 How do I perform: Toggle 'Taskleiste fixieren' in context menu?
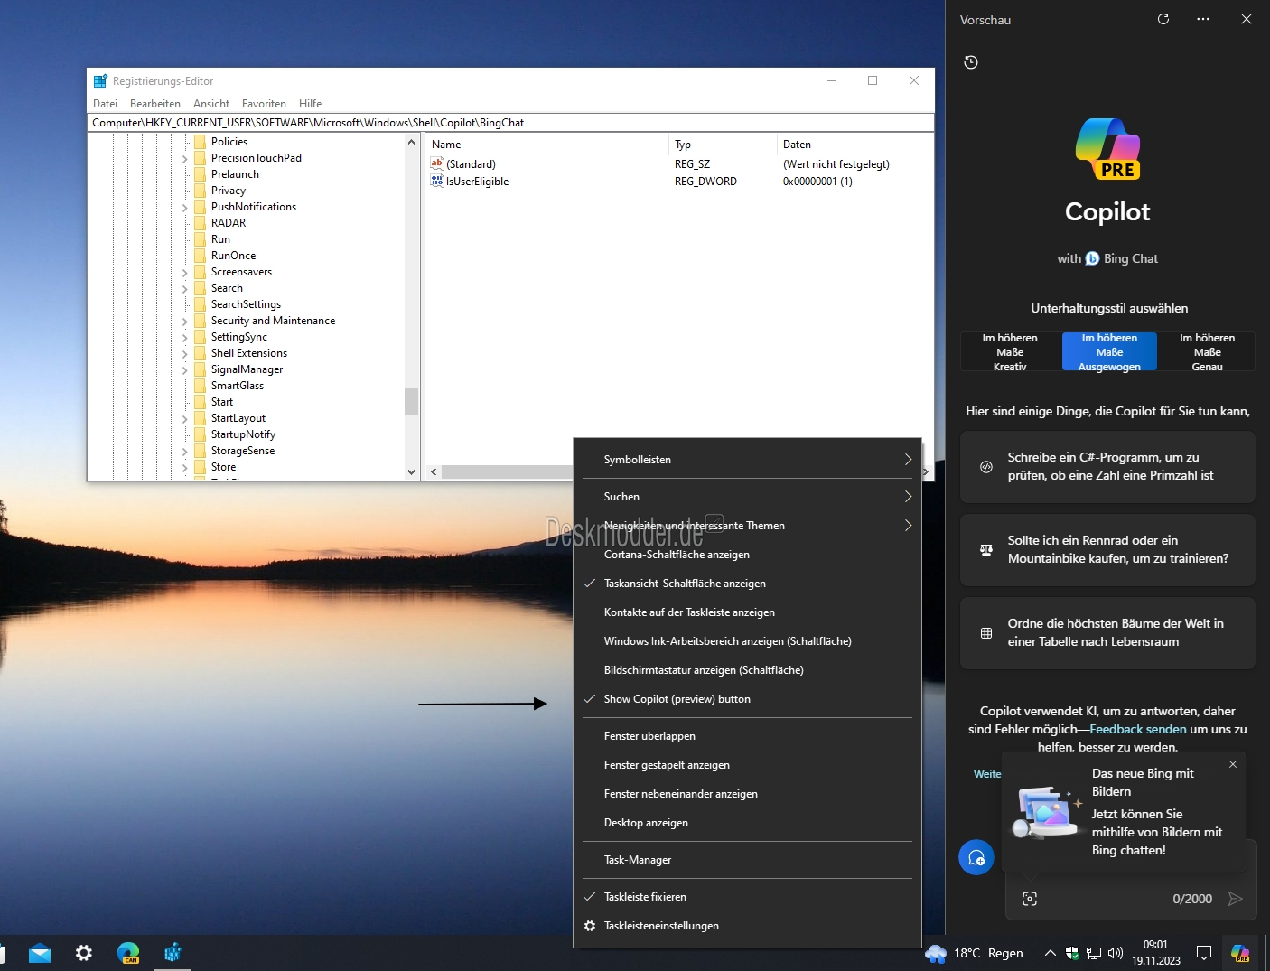click(x=747, y=897)
